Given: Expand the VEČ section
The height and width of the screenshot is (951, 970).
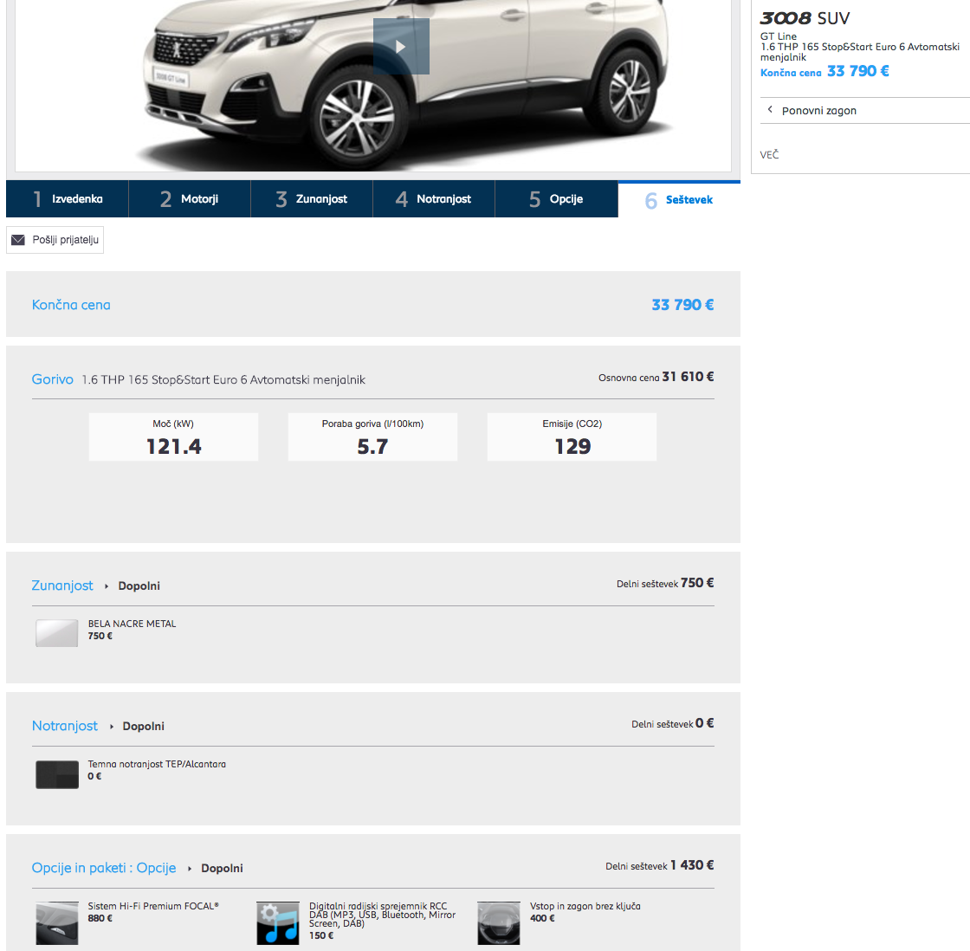Looking at the screenshot, I should tap(770, 155).
